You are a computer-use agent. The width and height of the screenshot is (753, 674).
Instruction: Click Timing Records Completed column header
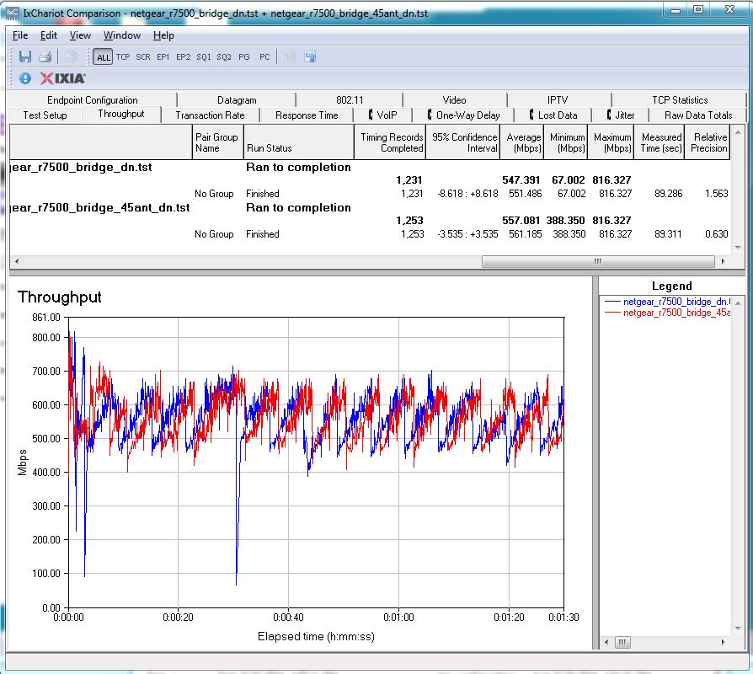point(390,142)
